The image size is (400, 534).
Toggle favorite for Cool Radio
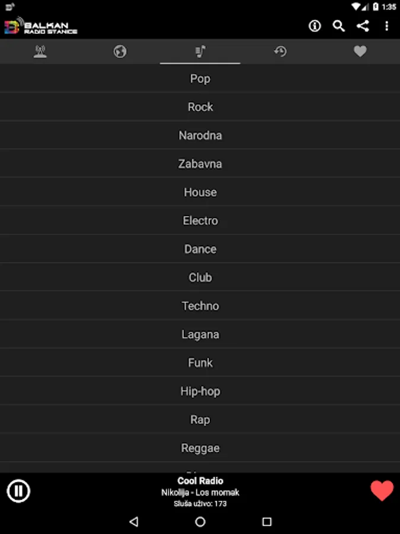click(382, 491)
